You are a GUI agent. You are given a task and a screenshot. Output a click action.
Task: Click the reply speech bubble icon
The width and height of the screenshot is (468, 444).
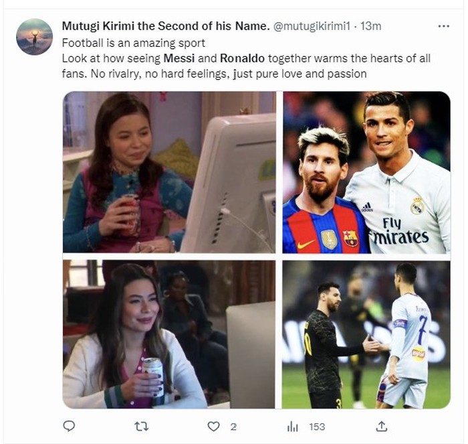tap(69, 426)
